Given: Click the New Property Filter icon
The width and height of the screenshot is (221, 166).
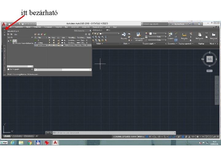Looking at the screenshot, I should 8,34.
